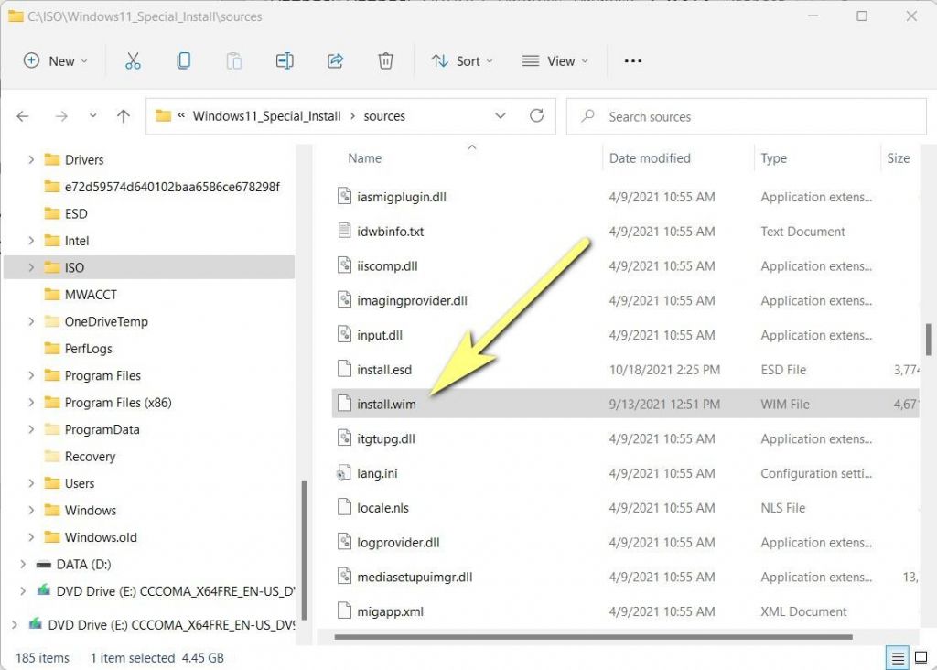Viewport: 937px width, 670px height.
Task: Open the New menu
Action: click(x=57, y=60)
